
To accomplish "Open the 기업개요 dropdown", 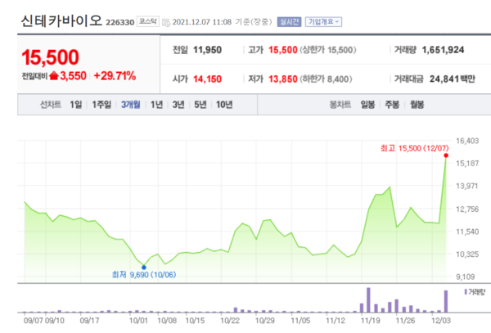I will tap(323, 22).
